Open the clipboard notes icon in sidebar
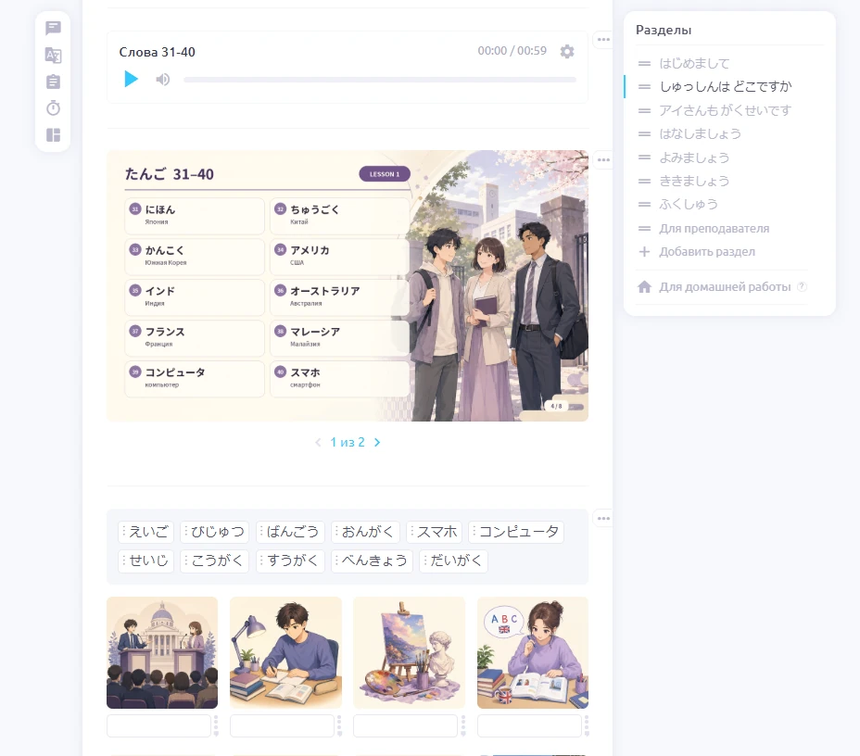Image resolution: width=860 pixels, height=756 pixels. pos(53,82)
